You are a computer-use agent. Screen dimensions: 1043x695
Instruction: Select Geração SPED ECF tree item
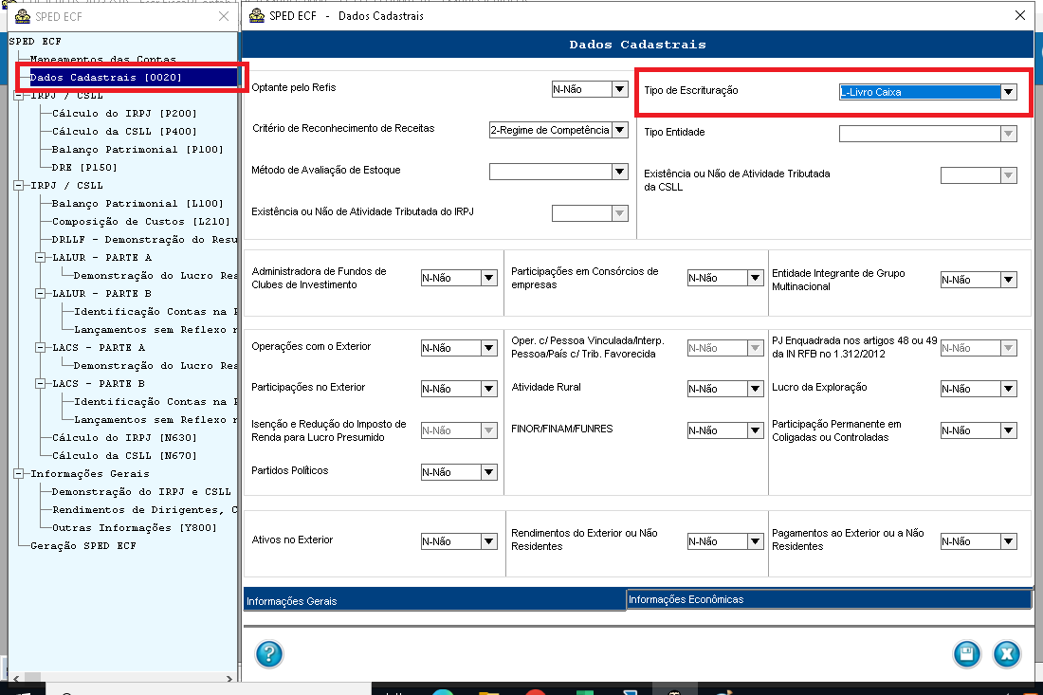(83, 545)
